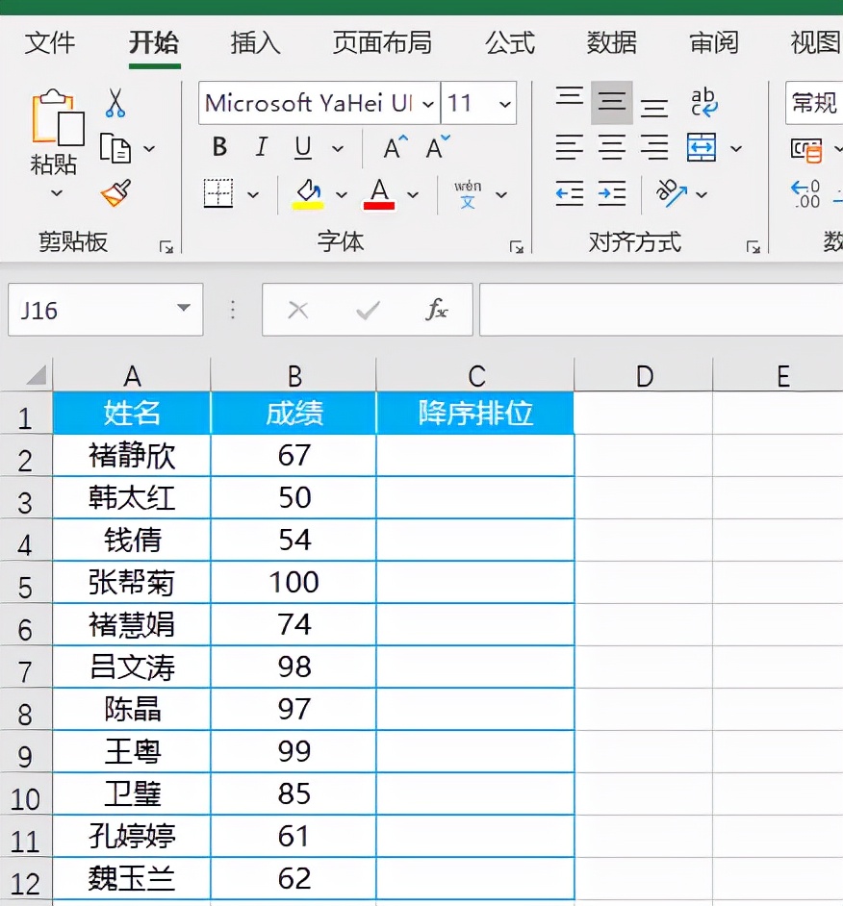This screenshot has height=906, width=843.
Task: Apply cell borders icon
Action: [x=218, y=193]
